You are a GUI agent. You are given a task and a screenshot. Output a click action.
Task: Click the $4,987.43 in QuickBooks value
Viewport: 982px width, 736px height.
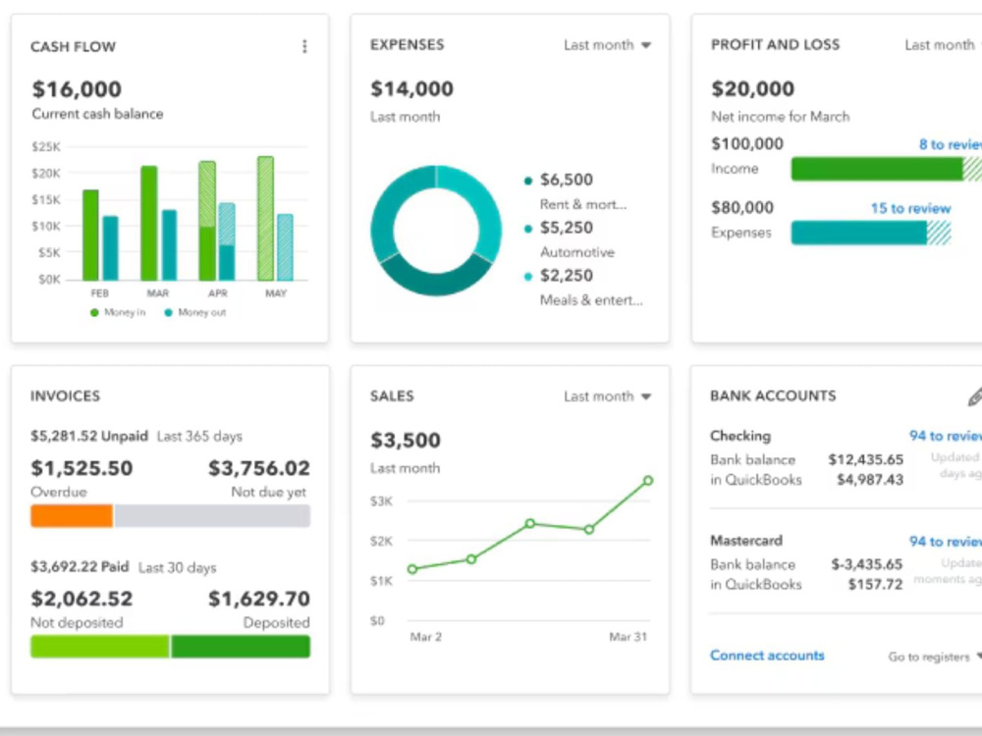point(870,480)
